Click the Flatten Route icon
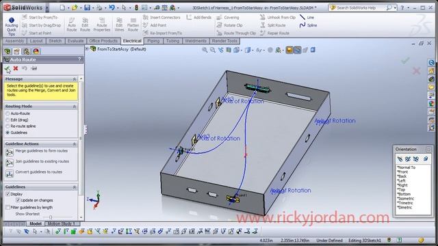The image size is (438, 246). pyautogui.click(x=133, y=25)
